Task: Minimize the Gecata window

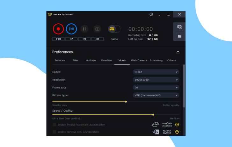Action: tap(169, 14)
